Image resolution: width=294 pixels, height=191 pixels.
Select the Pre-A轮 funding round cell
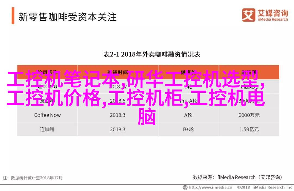tap(188, 101)
